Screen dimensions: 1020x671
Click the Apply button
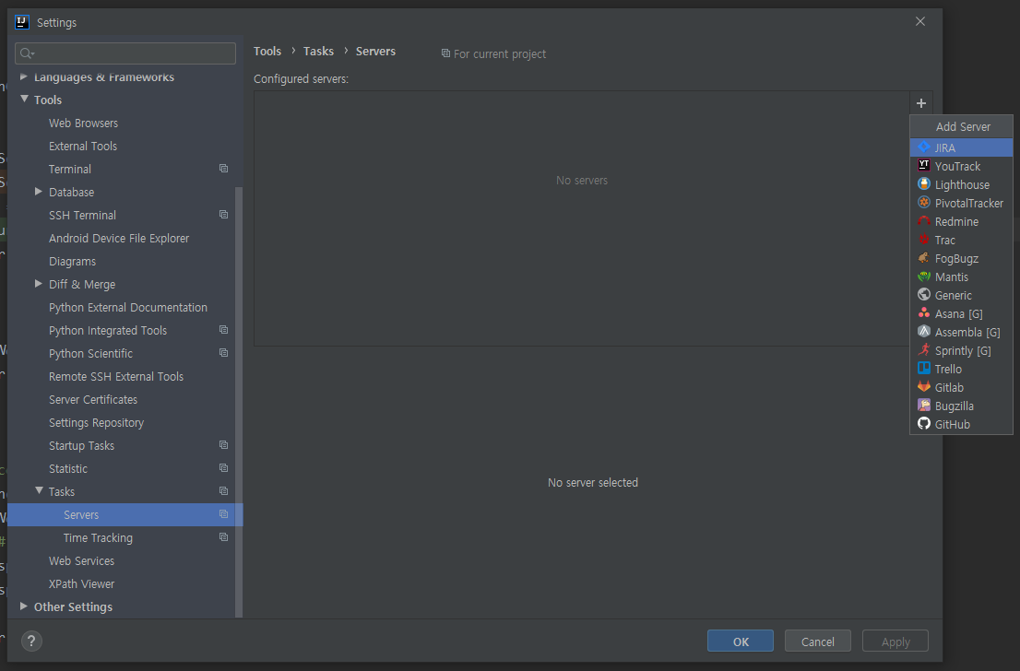895,642
